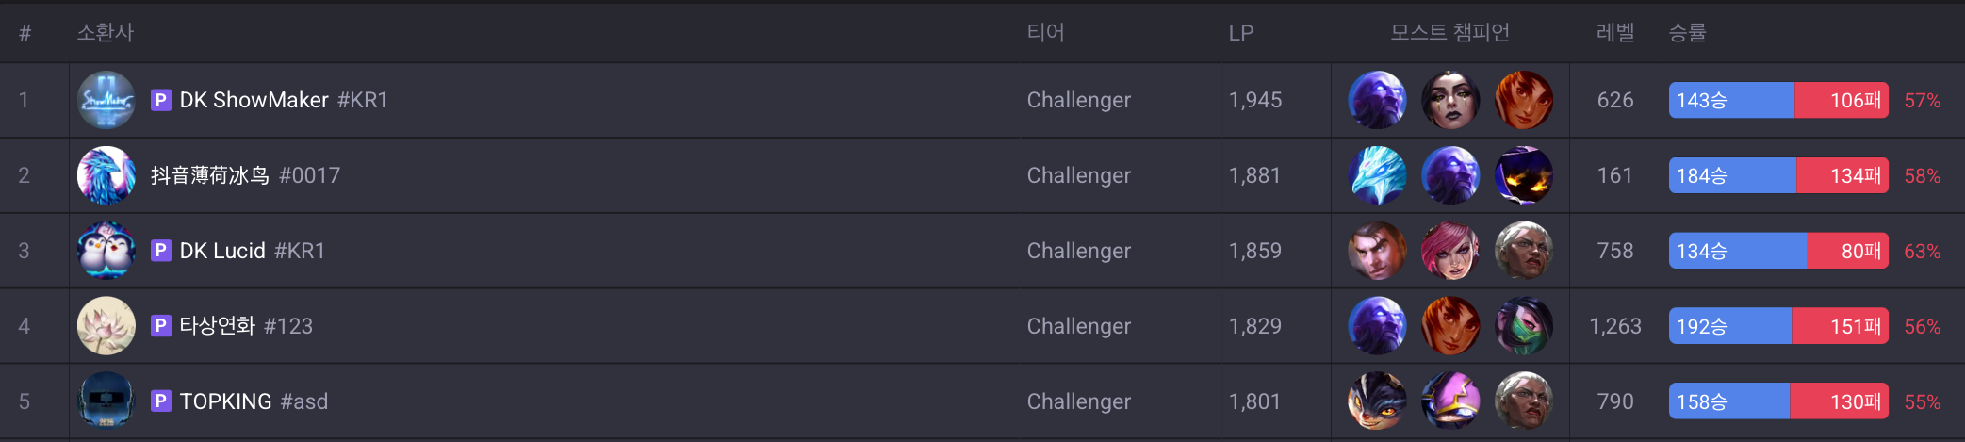Screen dimensions: 1965x442
Task: Click the LP column header
Action: 1240,33
